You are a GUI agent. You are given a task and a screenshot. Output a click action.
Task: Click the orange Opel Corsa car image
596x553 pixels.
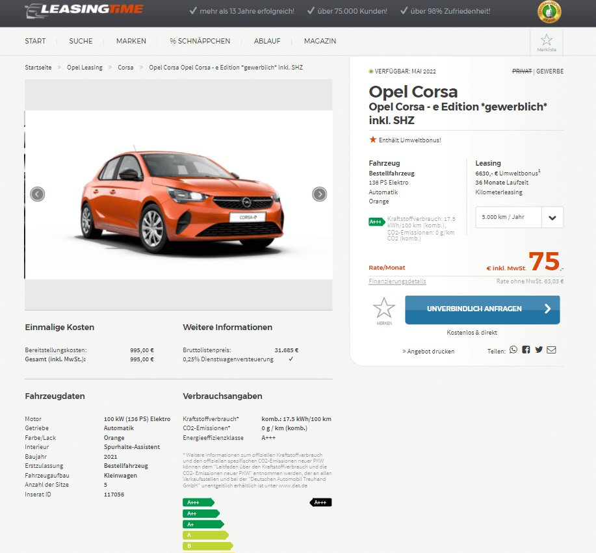[x=182, y=201]
